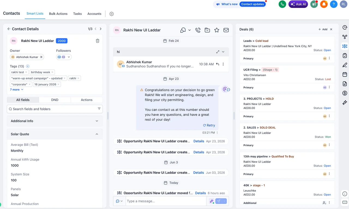Go to the next contact arrow
Screen dimensions: 349x209
[x=101, y=29]
